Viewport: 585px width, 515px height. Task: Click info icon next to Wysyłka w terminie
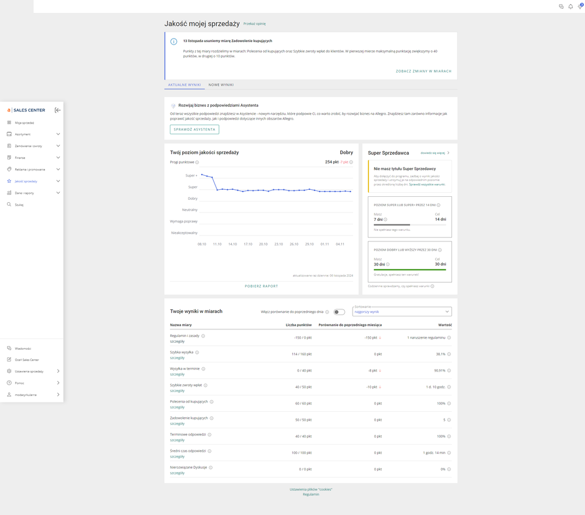click(203, 369)
